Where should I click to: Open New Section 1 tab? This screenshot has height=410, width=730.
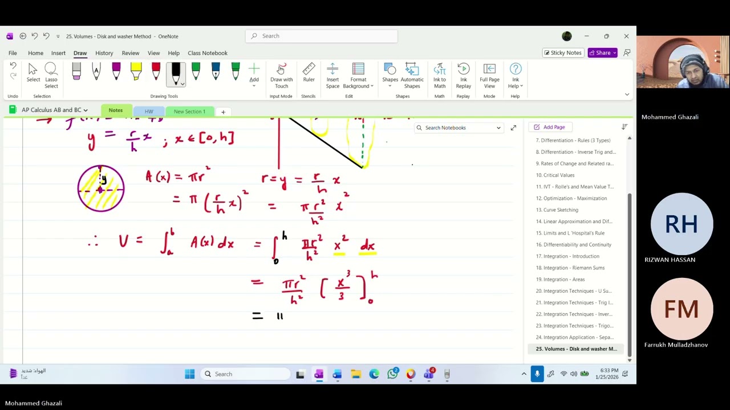pyautogui.click(x=189, y=112)
